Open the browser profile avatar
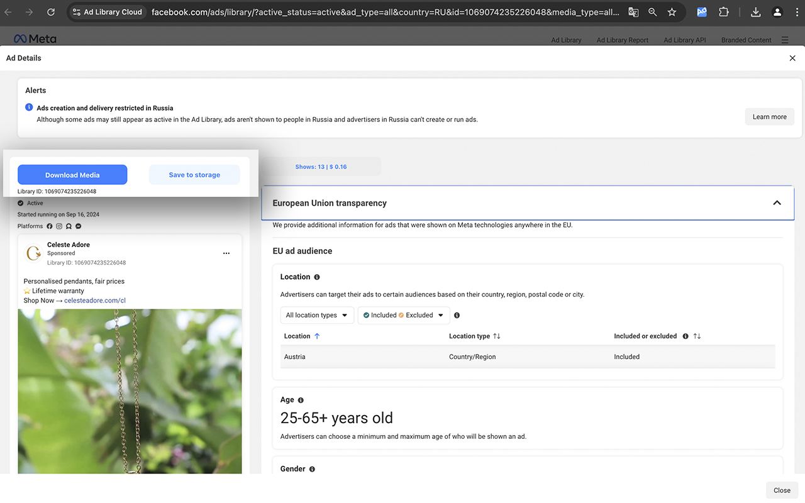Viewport: 805px width, 503px height. tap(777, 12)
